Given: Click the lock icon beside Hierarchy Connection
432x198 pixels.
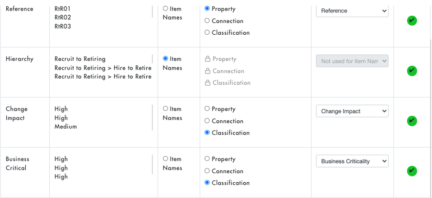Looking at the screenshot, I should [x=207, y=71].
